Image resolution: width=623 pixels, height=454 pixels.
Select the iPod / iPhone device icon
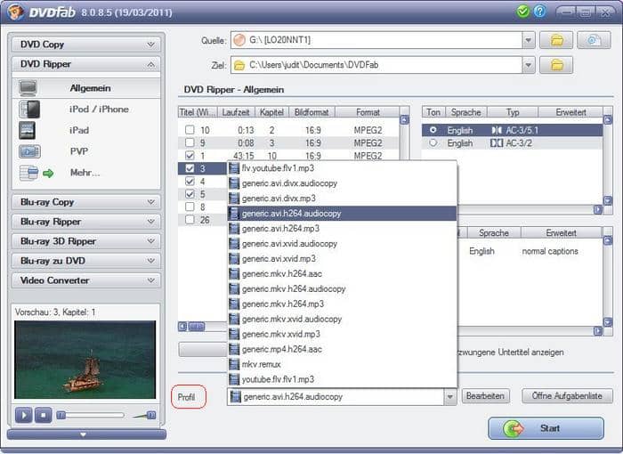tap(29, 109)
